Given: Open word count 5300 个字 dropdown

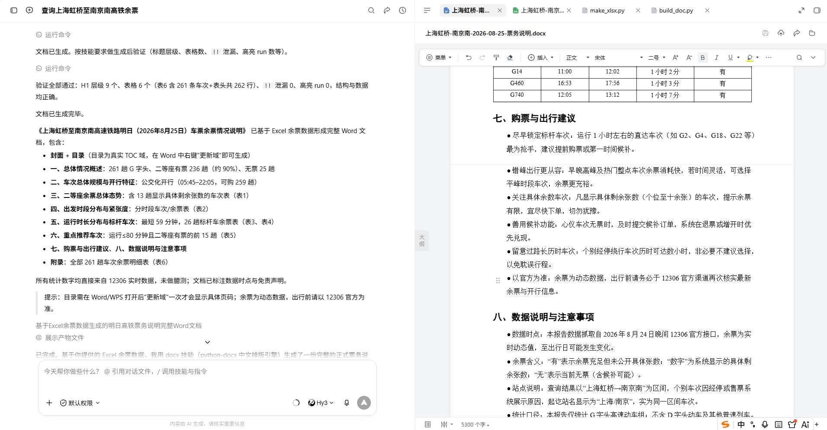Looking at the screenshot, I should coord(475,424).
